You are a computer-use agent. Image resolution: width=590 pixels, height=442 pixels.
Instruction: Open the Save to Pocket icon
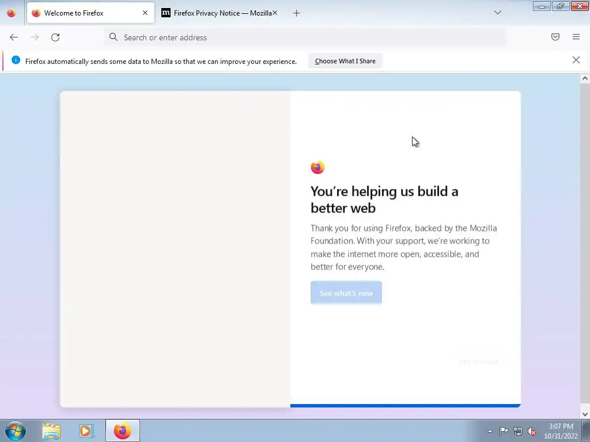pos(555,37)
